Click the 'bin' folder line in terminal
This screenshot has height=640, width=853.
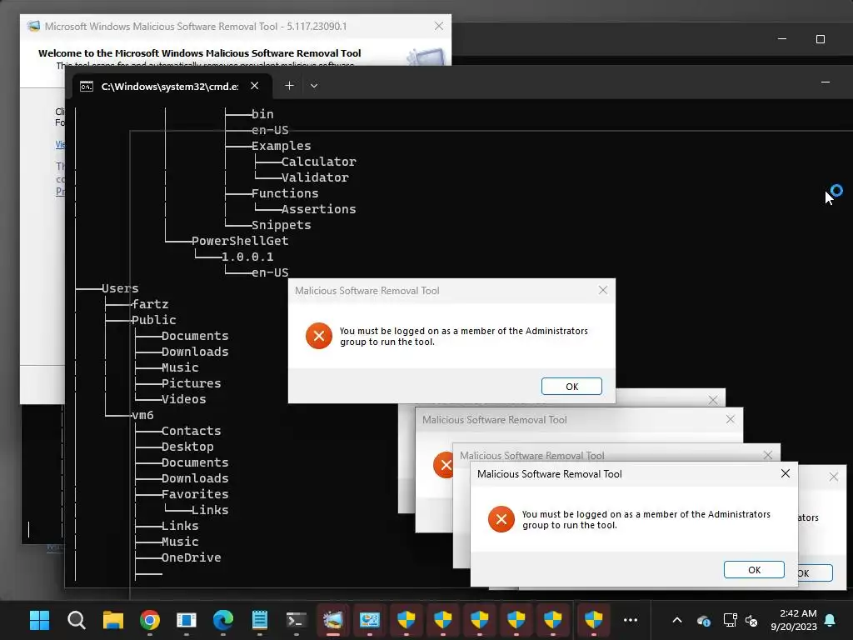click(262, 114)
